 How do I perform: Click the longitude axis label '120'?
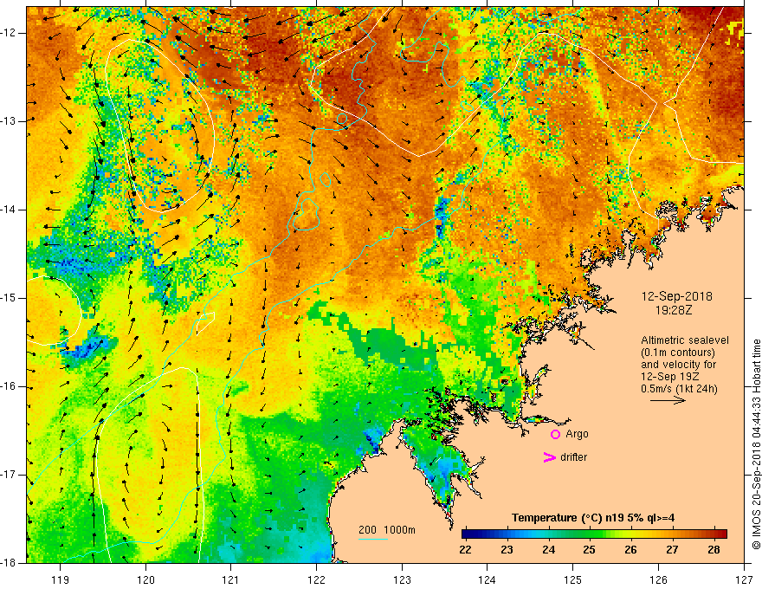(x=145, y=579)
